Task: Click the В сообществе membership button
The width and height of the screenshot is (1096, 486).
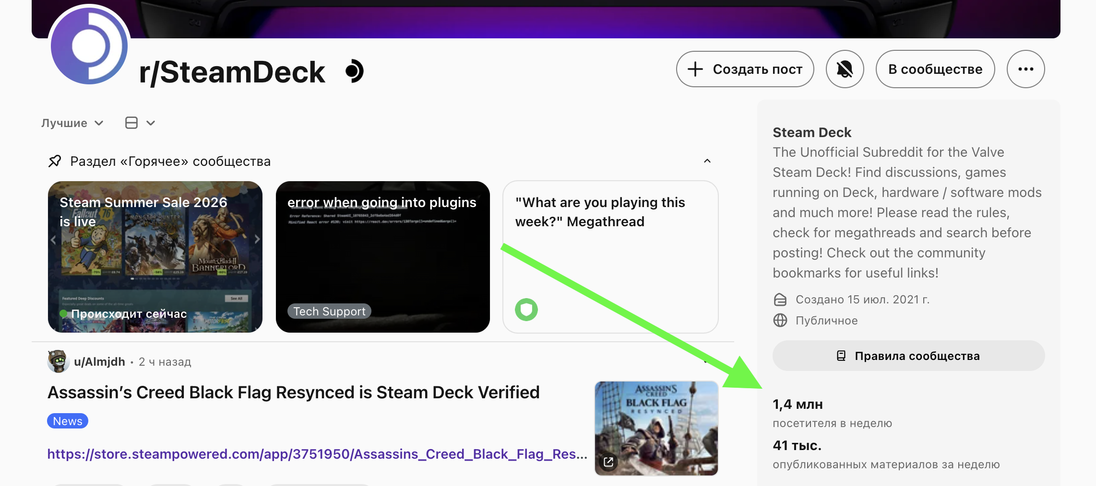Action: click(935, 69)
